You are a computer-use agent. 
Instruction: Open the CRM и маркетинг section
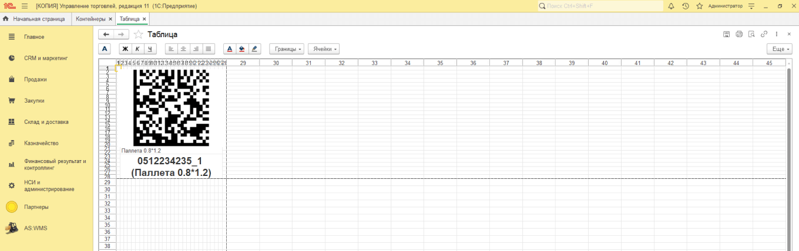pos(47,58)
